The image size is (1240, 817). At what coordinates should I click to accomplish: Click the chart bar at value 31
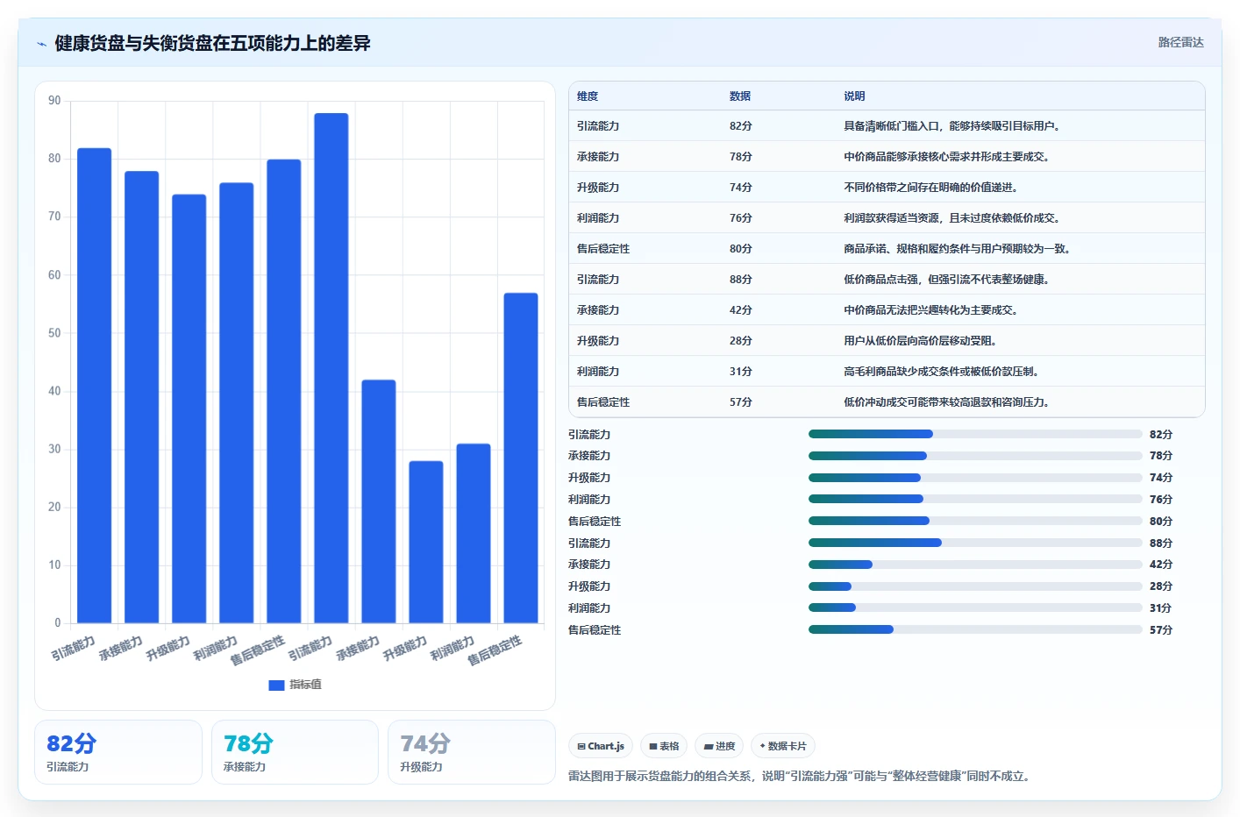click(x=474, y=533)
